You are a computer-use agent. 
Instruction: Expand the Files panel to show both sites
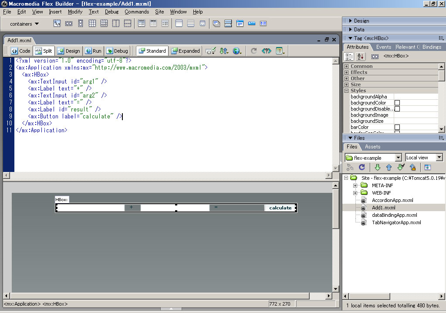click(x=428, y=167)
